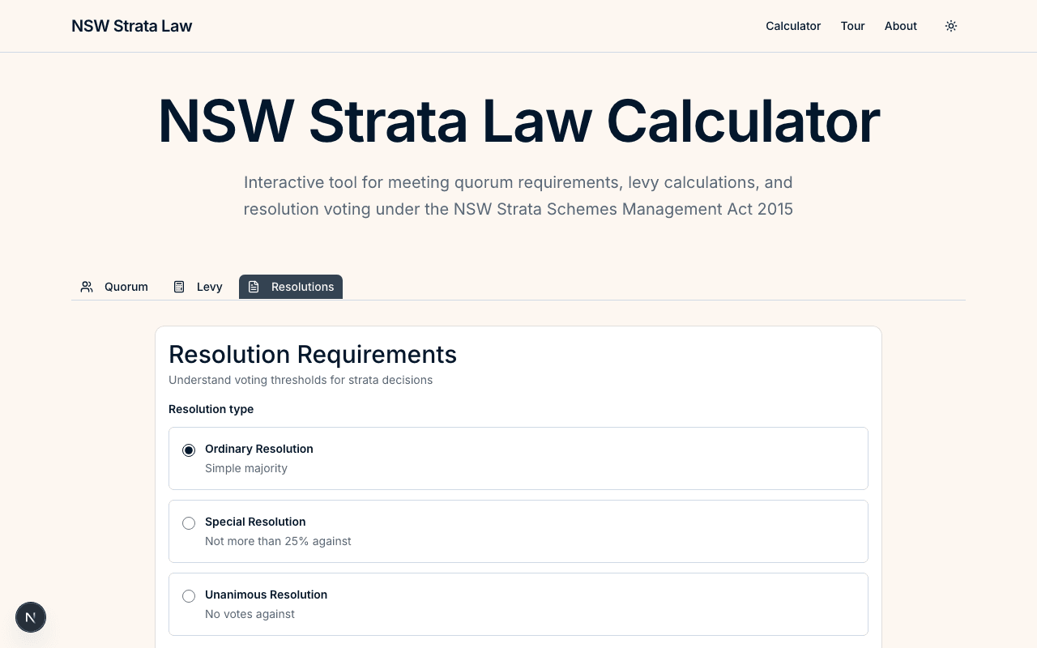Open the About nav link

(x=901, y=26)
